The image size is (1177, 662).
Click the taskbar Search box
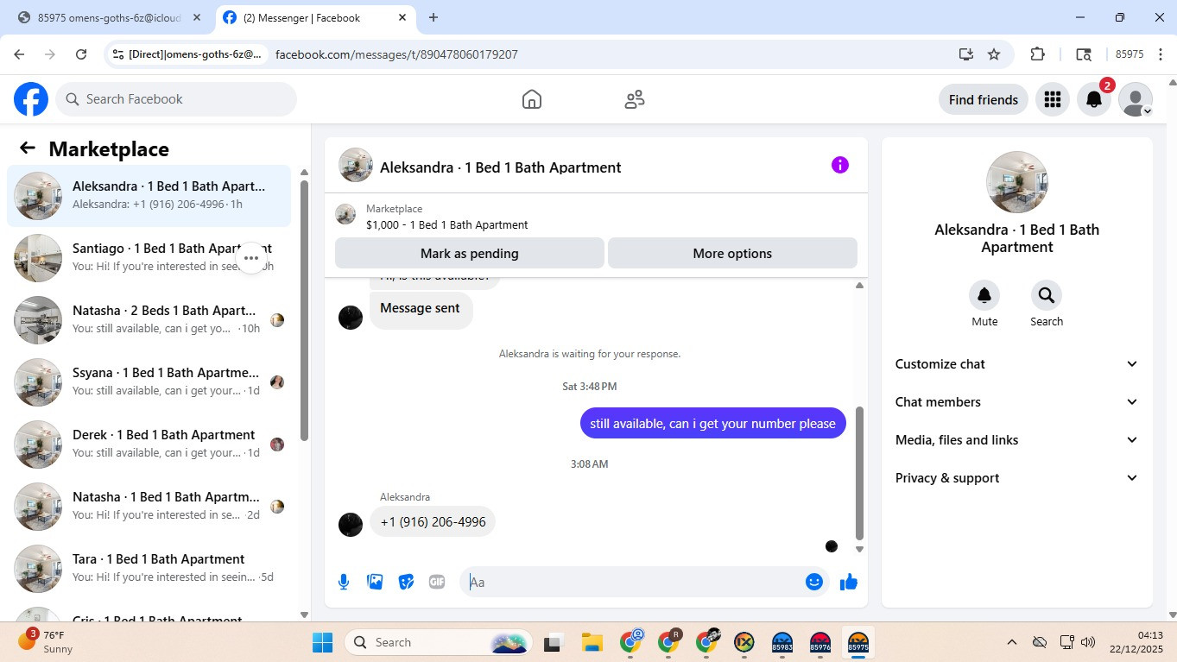[440, 642]
